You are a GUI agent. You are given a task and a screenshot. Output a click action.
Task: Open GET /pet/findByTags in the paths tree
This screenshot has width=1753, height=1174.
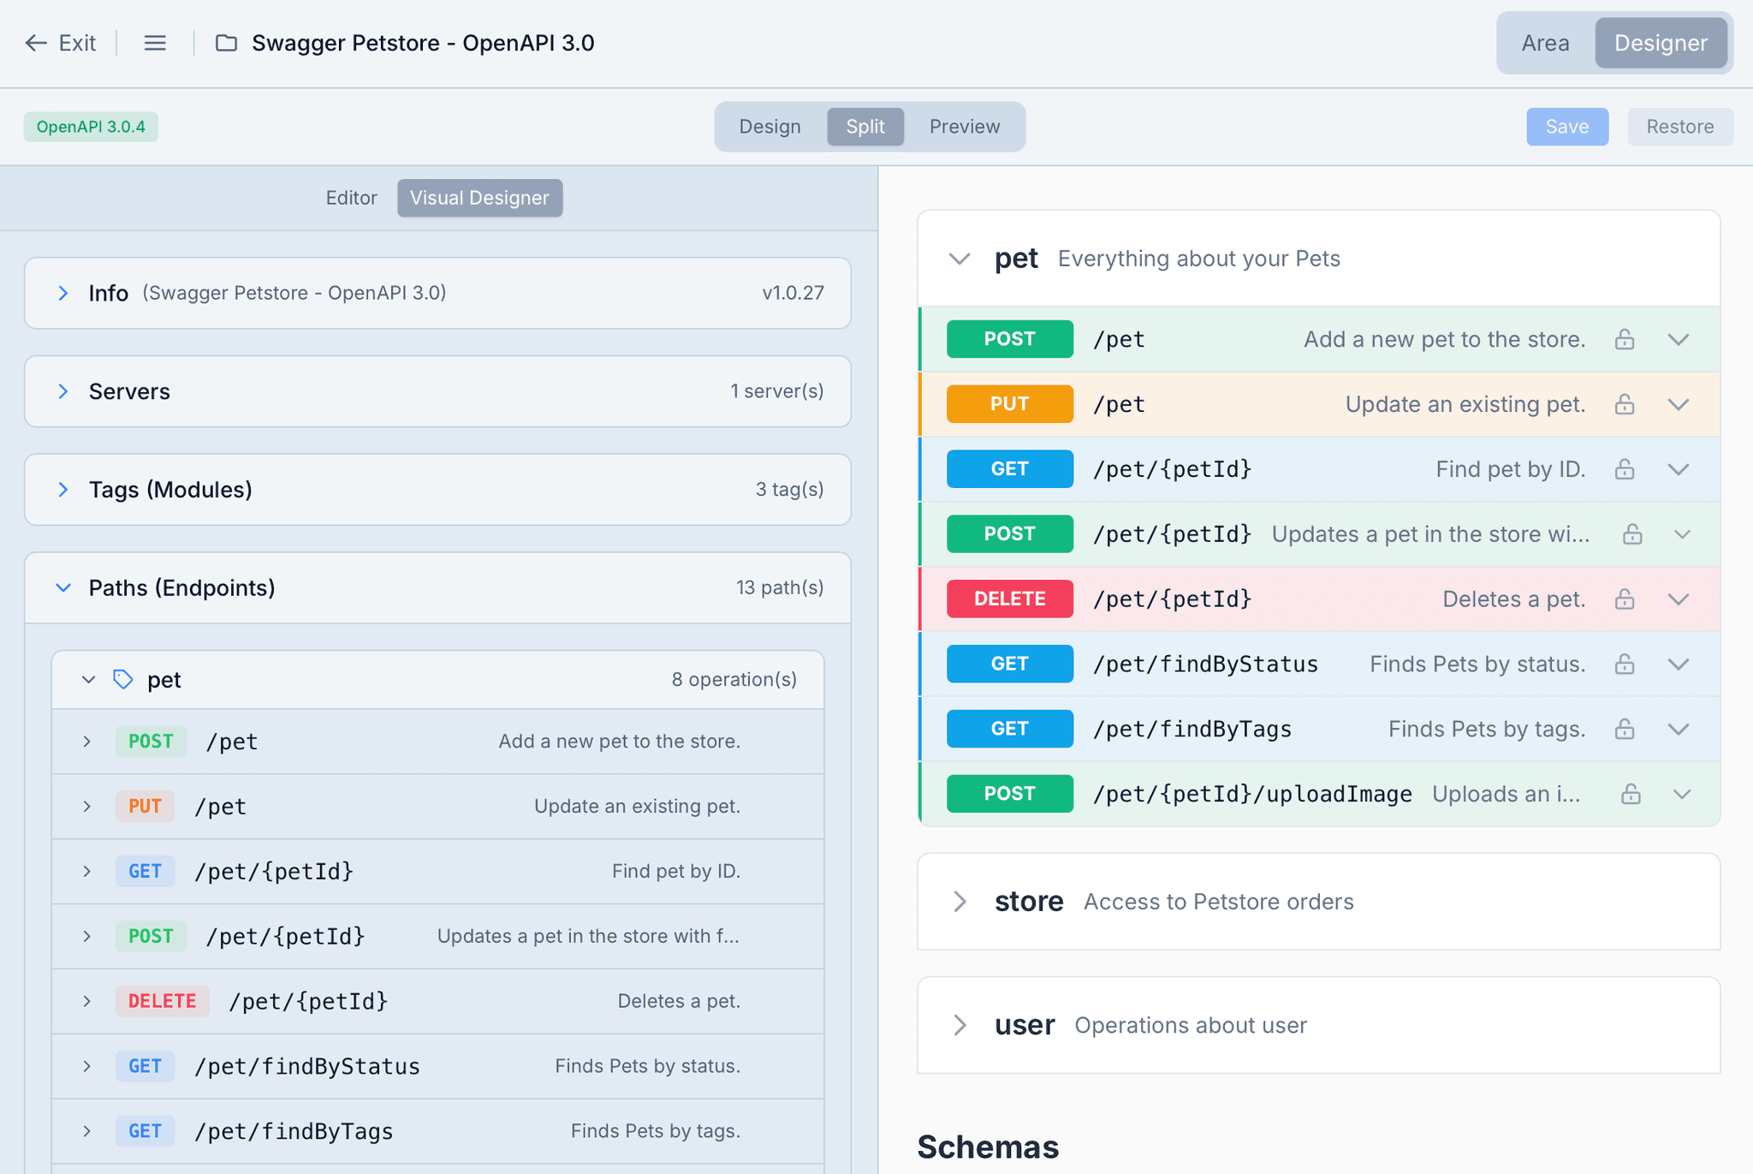293,1132
